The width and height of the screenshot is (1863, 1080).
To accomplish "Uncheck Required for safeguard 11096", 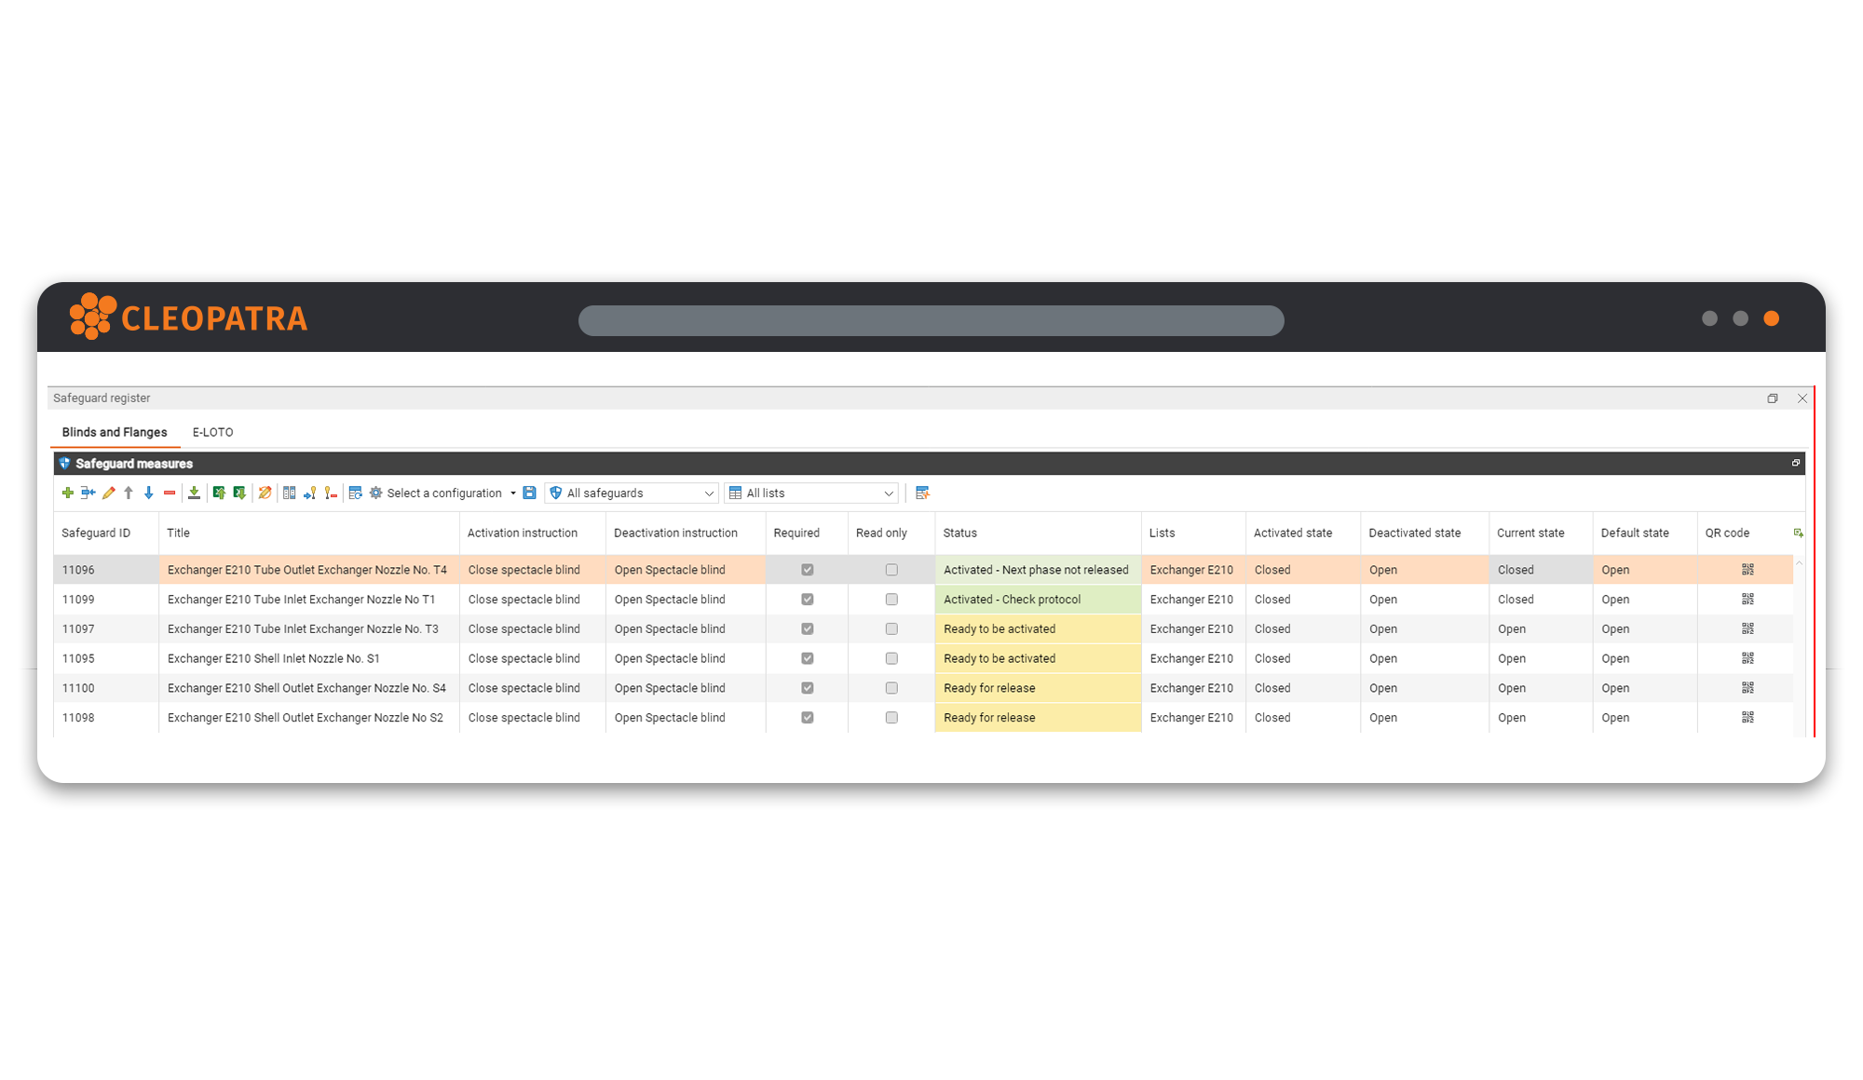I will coord(808,570).
